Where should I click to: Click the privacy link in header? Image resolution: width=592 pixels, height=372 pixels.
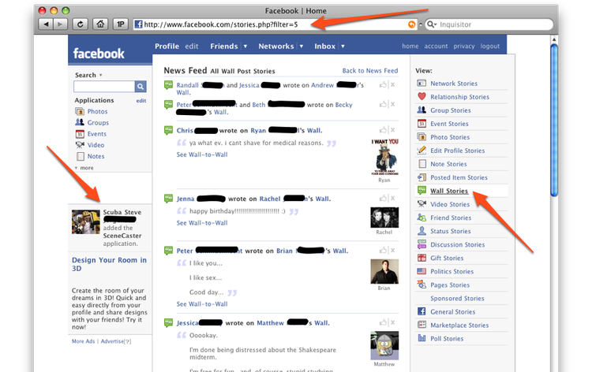click(x=464, y=46)
